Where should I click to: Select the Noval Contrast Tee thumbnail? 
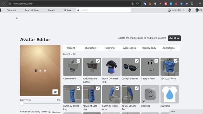[x=111, y=67]
